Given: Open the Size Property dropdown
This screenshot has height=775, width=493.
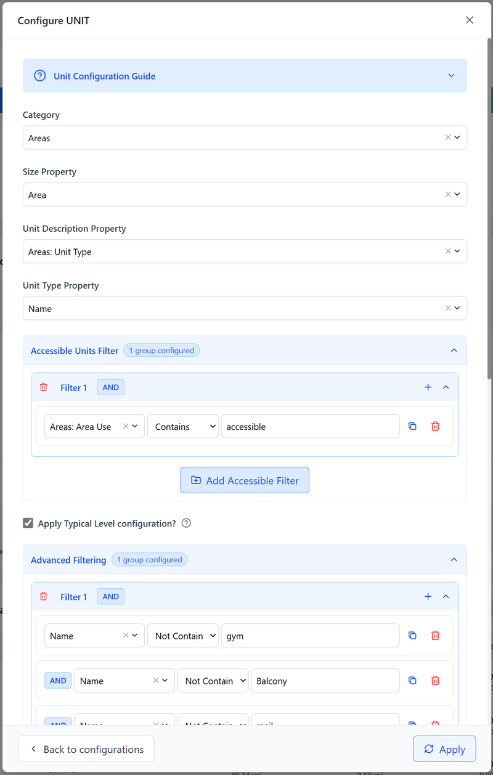Looking at the screenshot, I should (457, 194).
